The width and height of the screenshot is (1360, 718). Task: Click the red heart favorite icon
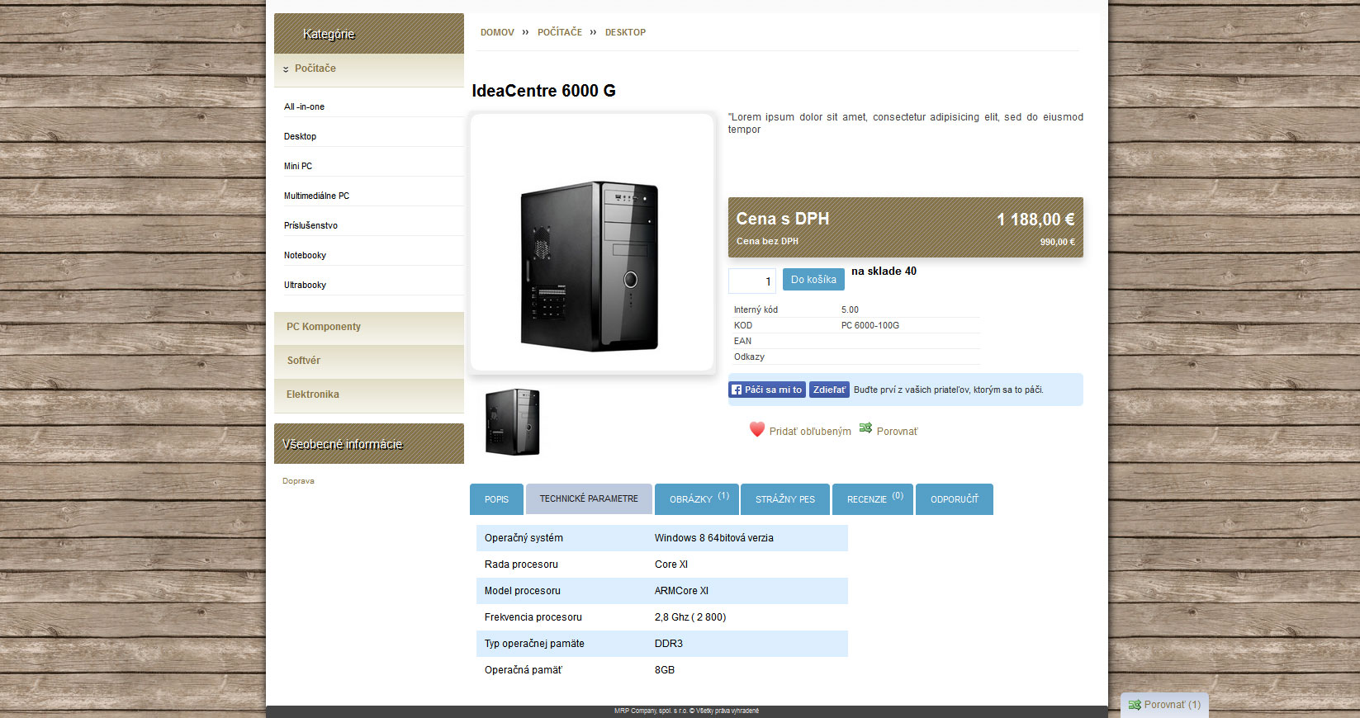click(x=757, y=429)
